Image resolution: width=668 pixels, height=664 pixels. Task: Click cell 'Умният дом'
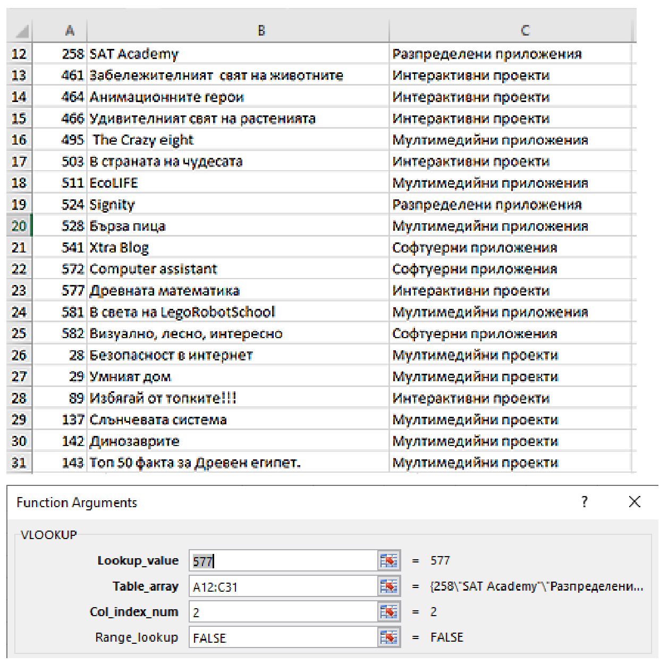point(238,376)
